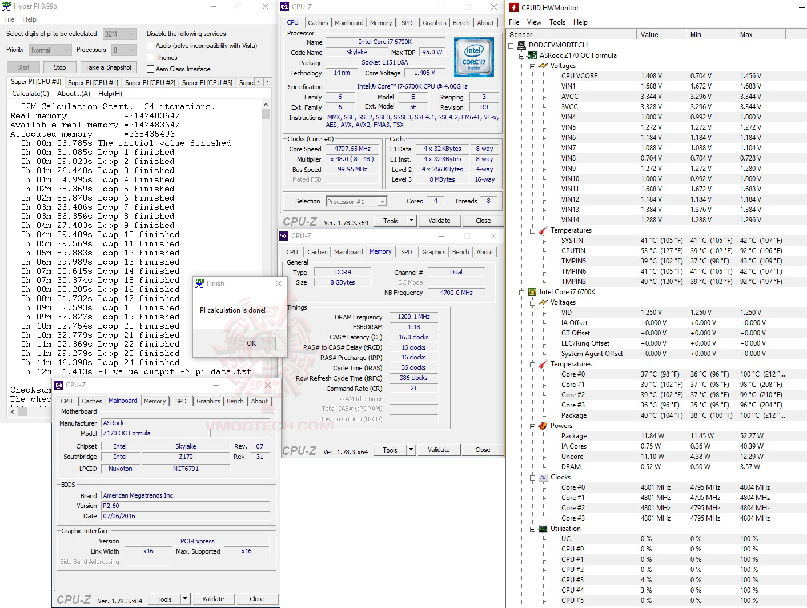The image size is (807, 608).
Task: Open the SPD tab in the CPU-Z Memory window
Action: click(x=407, y=252)
